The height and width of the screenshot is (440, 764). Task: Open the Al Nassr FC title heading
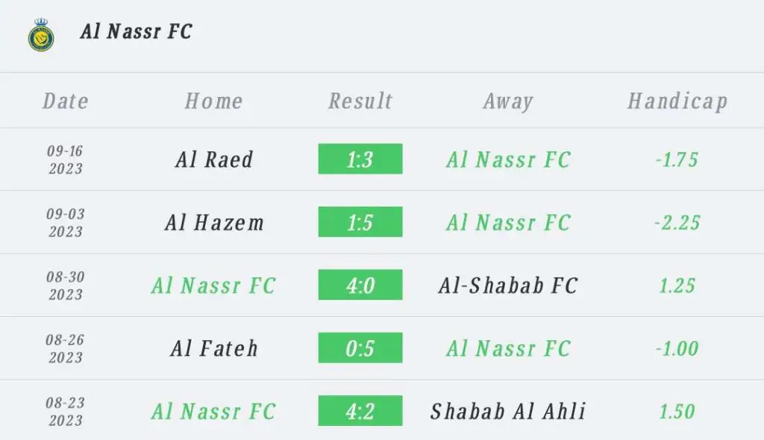point(137,31)
